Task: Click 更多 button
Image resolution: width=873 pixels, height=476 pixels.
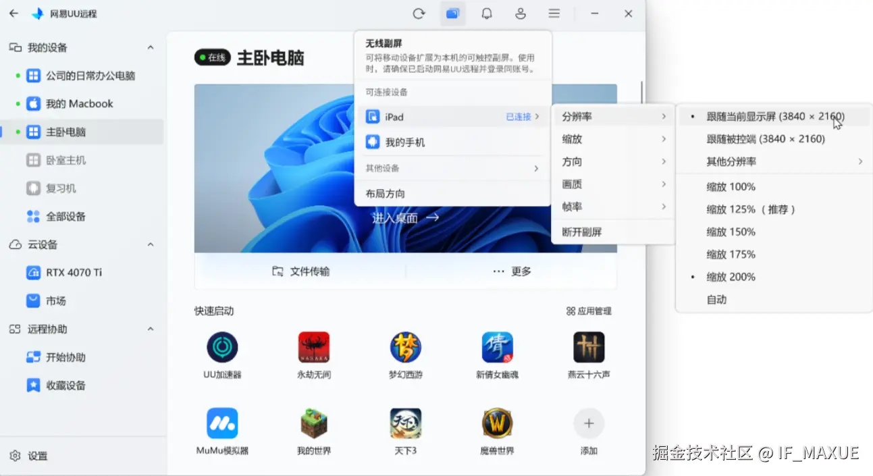Action: point(512,271)
